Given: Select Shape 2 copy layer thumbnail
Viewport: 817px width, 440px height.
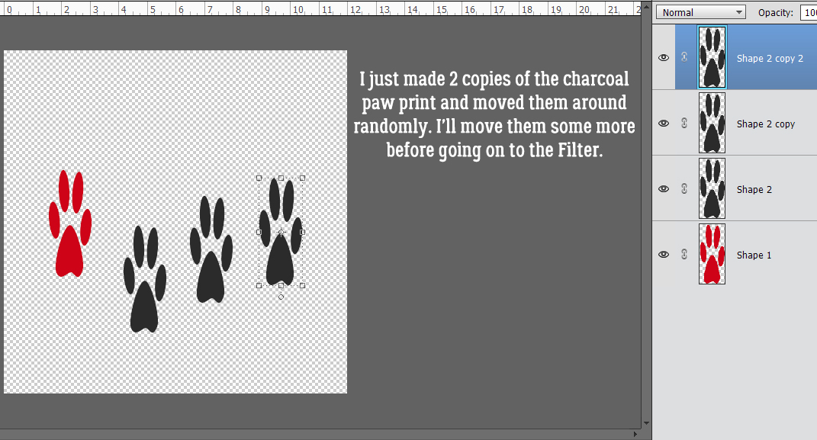Looking at the screenshot, I should pyautogui.click(x=712, y=123).
